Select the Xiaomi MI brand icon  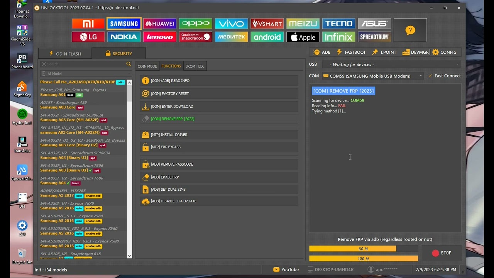point(88,24)
